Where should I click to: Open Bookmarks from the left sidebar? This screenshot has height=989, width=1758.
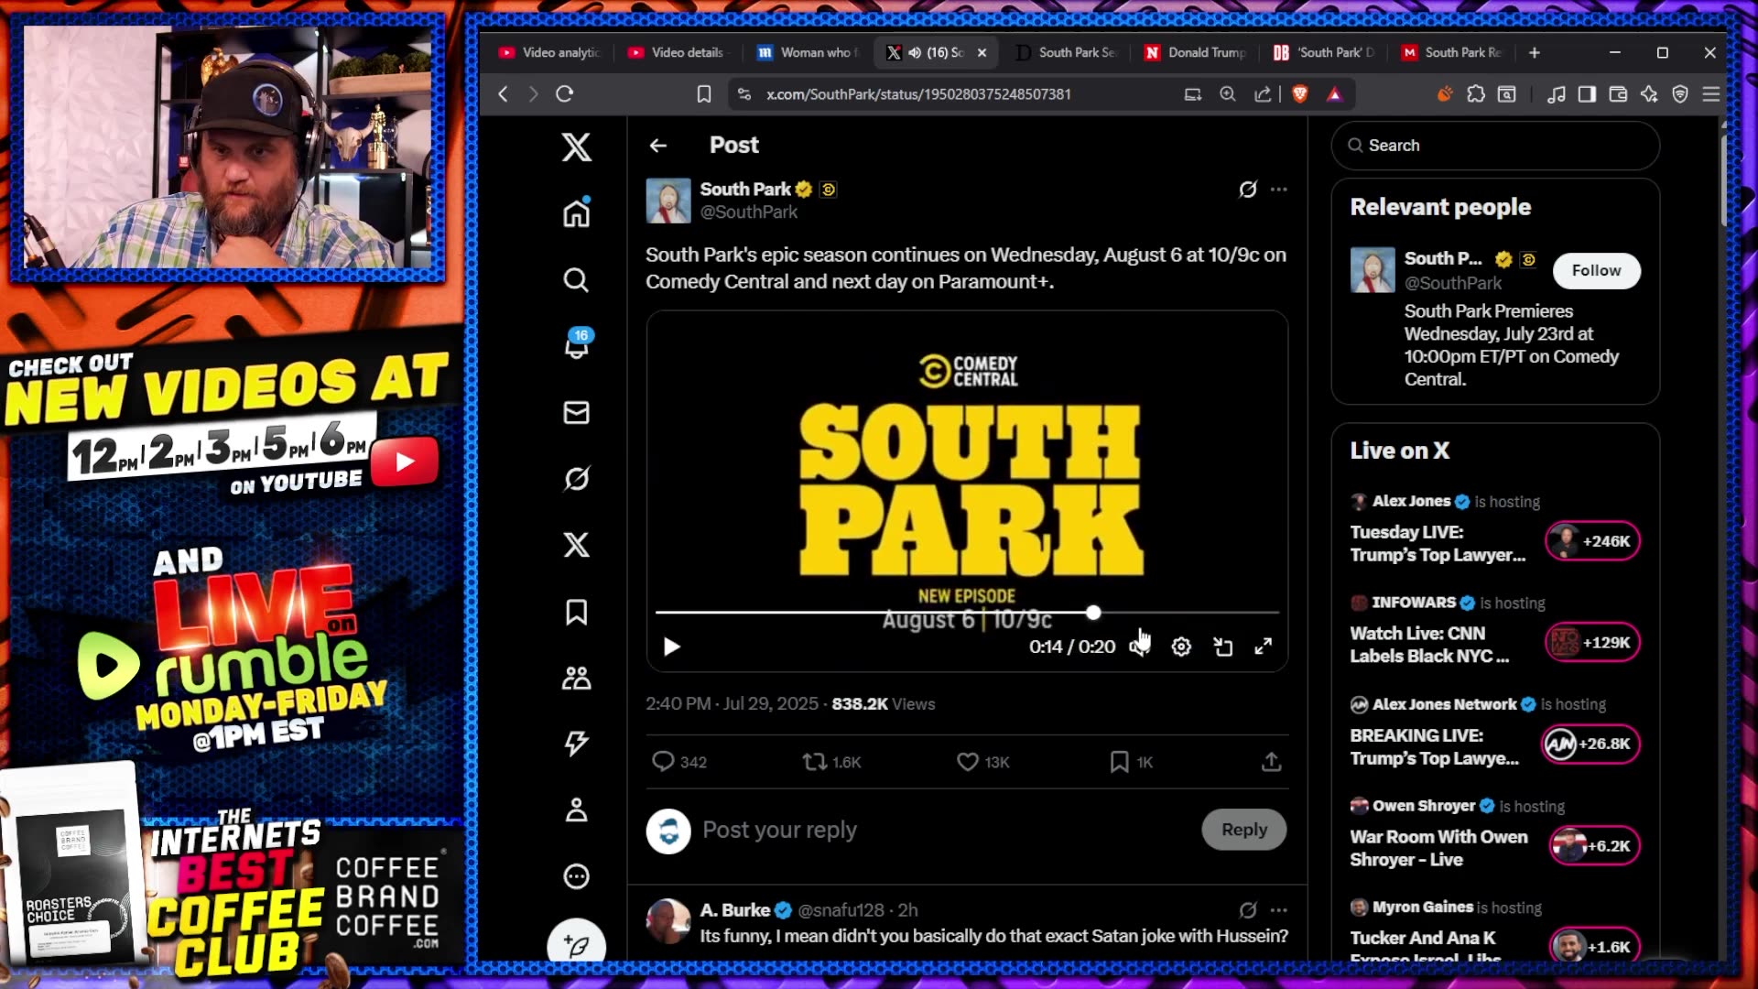click(x=576, y=614)
